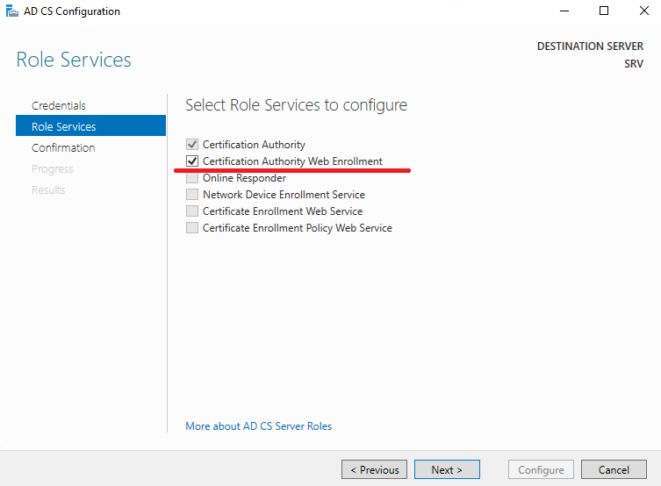The width and height of the screenshot is (661, 486).
Task: Open More about AD CS Server Roles
Action: click(258, 426)
